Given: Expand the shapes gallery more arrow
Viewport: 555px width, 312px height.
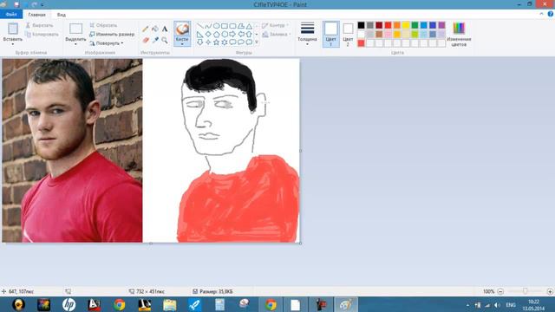Looking at the screenshot, I should tap(257, 42).
